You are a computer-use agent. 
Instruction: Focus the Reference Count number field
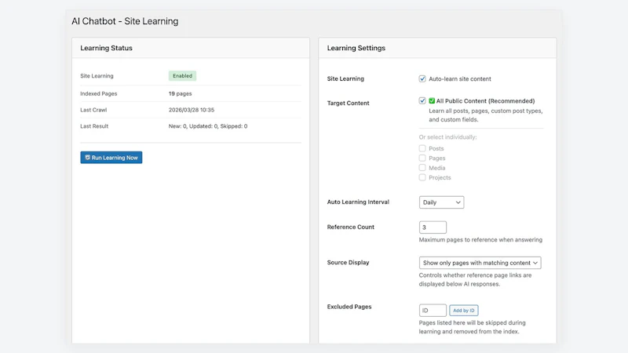(433, 227)
